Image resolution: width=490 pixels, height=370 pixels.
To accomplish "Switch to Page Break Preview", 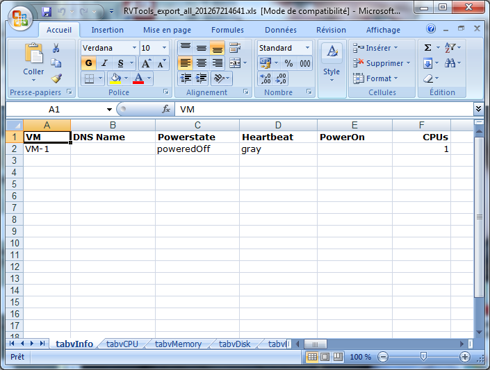I will coord(338,357).
